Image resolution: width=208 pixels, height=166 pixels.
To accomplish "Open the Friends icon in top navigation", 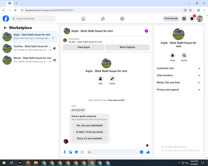I will (x=103, y=19).
